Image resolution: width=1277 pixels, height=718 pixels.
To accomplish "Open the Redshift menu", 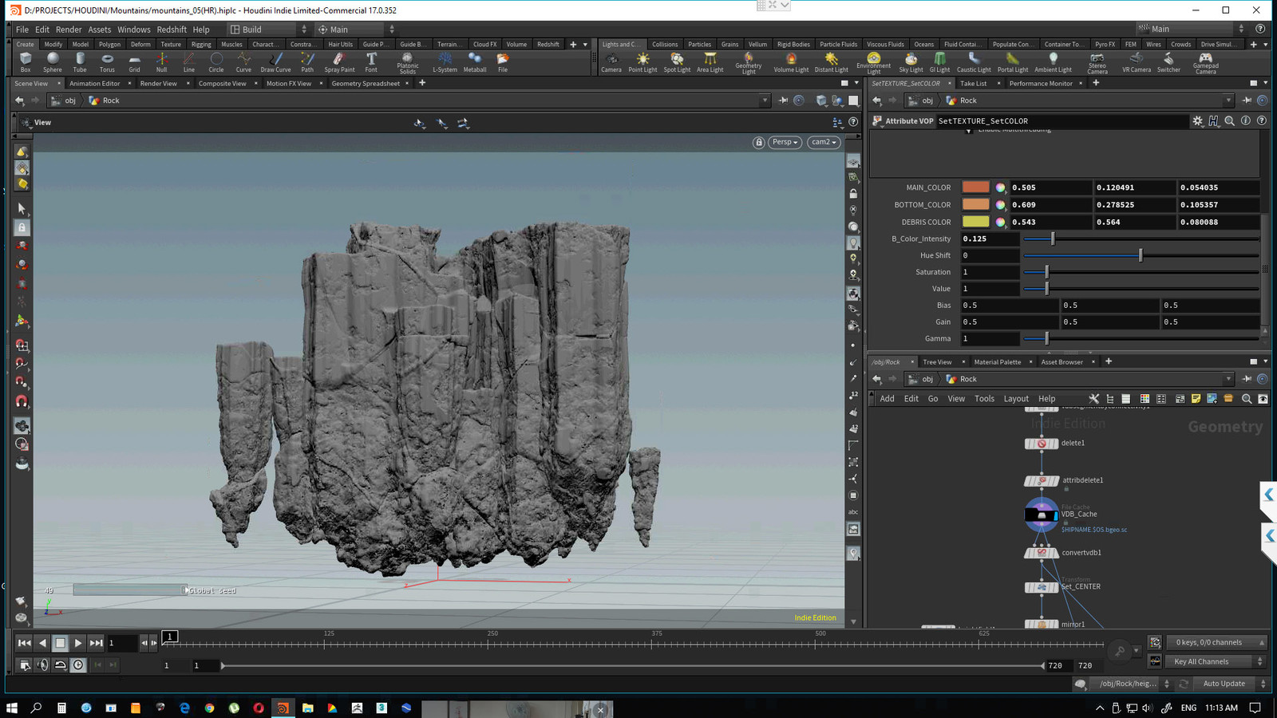I will pyautogui.click(x=172, y=30).
